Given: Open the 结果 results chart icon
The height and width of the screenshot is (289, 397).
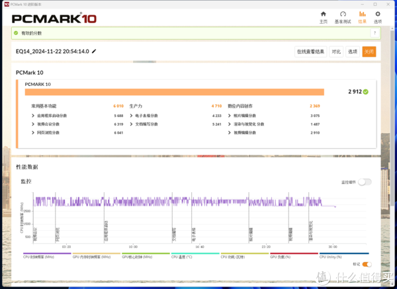Looking at the screenshot, I should (x=363, y=14).
